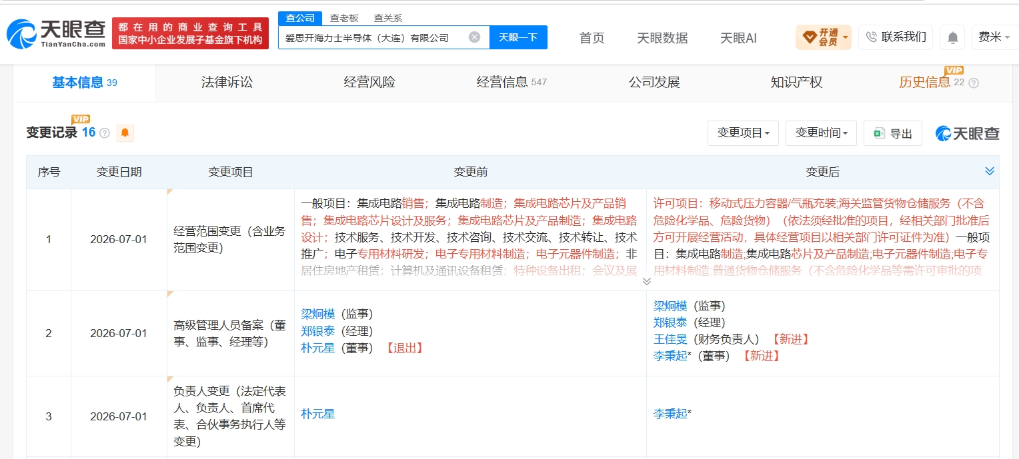The image size is (1019, 459).
Task: Open the notification bell icon in header
Action: click(952, 37)
